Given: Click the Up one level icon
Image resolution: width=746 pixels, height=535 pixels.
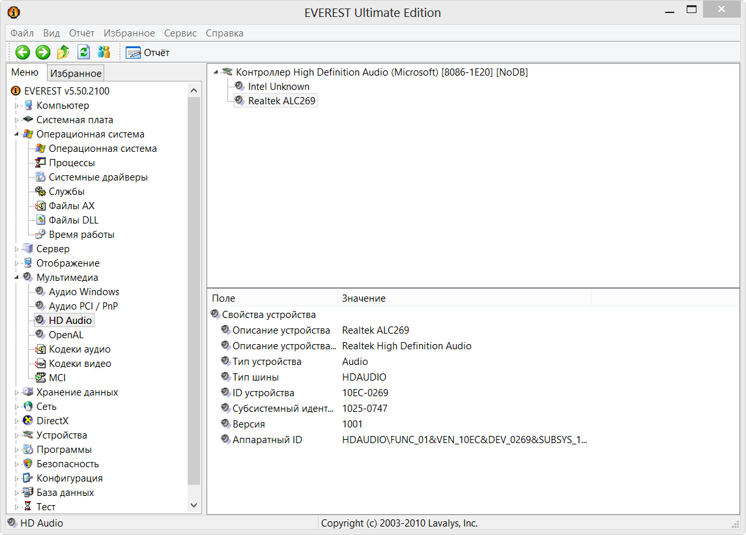Looking at the screenshot, I should (63, 52).
